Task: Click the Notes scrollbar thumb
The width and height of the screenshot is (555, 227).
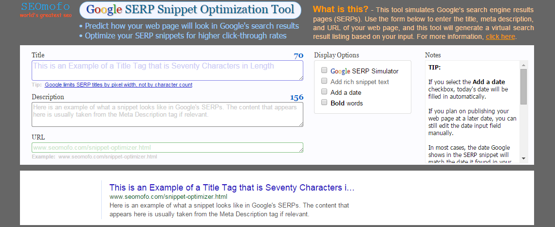Action: pos(523,87)
